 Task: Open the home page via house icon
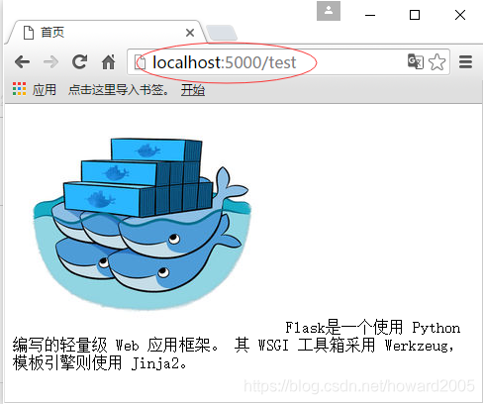coord(108,61)
